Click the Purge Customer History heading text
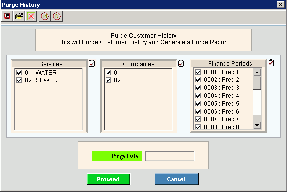 [x=143, y=35]
